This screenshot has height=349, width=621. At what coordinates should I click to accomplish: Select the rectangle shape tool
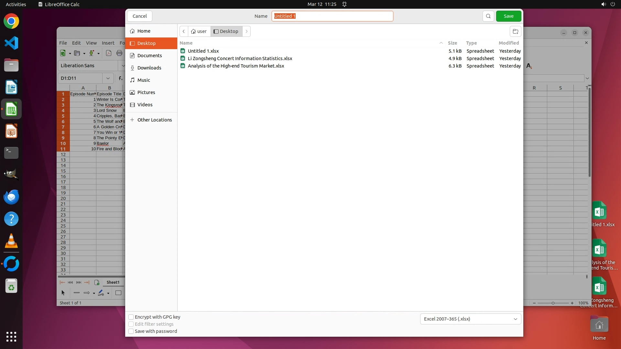click(118, 293)
